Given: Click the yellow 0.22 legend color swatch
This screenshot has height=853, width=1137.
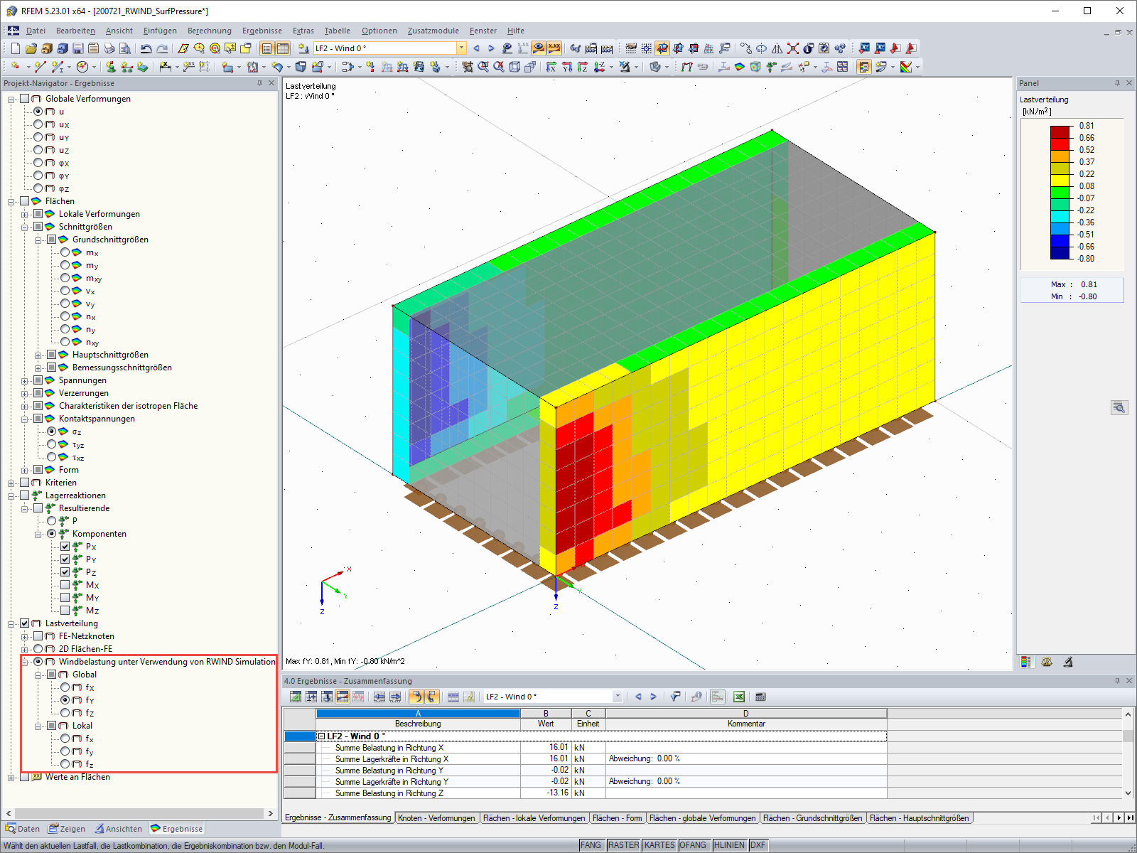Looking at the screenshot, I should [x=1060, y=181].
